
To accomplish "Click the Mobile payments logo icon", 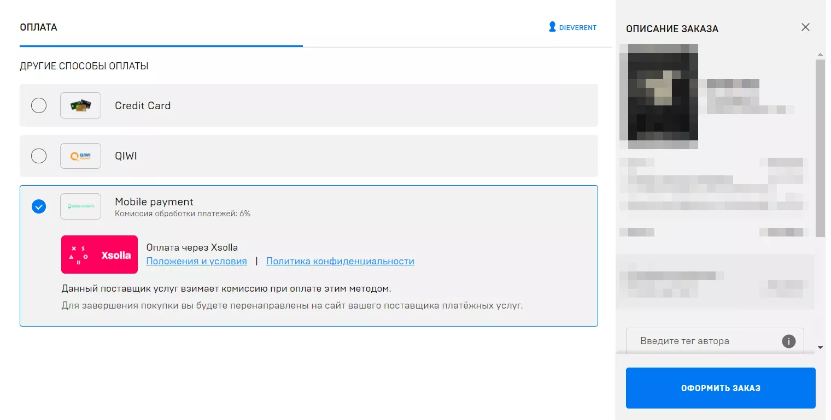I will [80, 206].
